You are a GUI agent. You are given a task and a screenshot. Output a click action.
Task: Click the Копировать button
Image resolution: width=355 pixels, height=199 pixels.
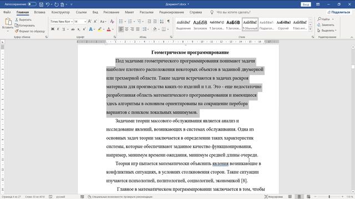tap(25, 25)
